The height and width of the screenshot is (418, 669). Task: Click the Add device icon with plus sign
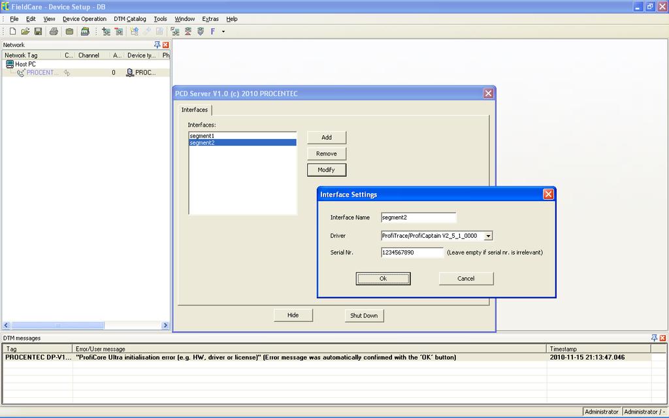[106, 31]
